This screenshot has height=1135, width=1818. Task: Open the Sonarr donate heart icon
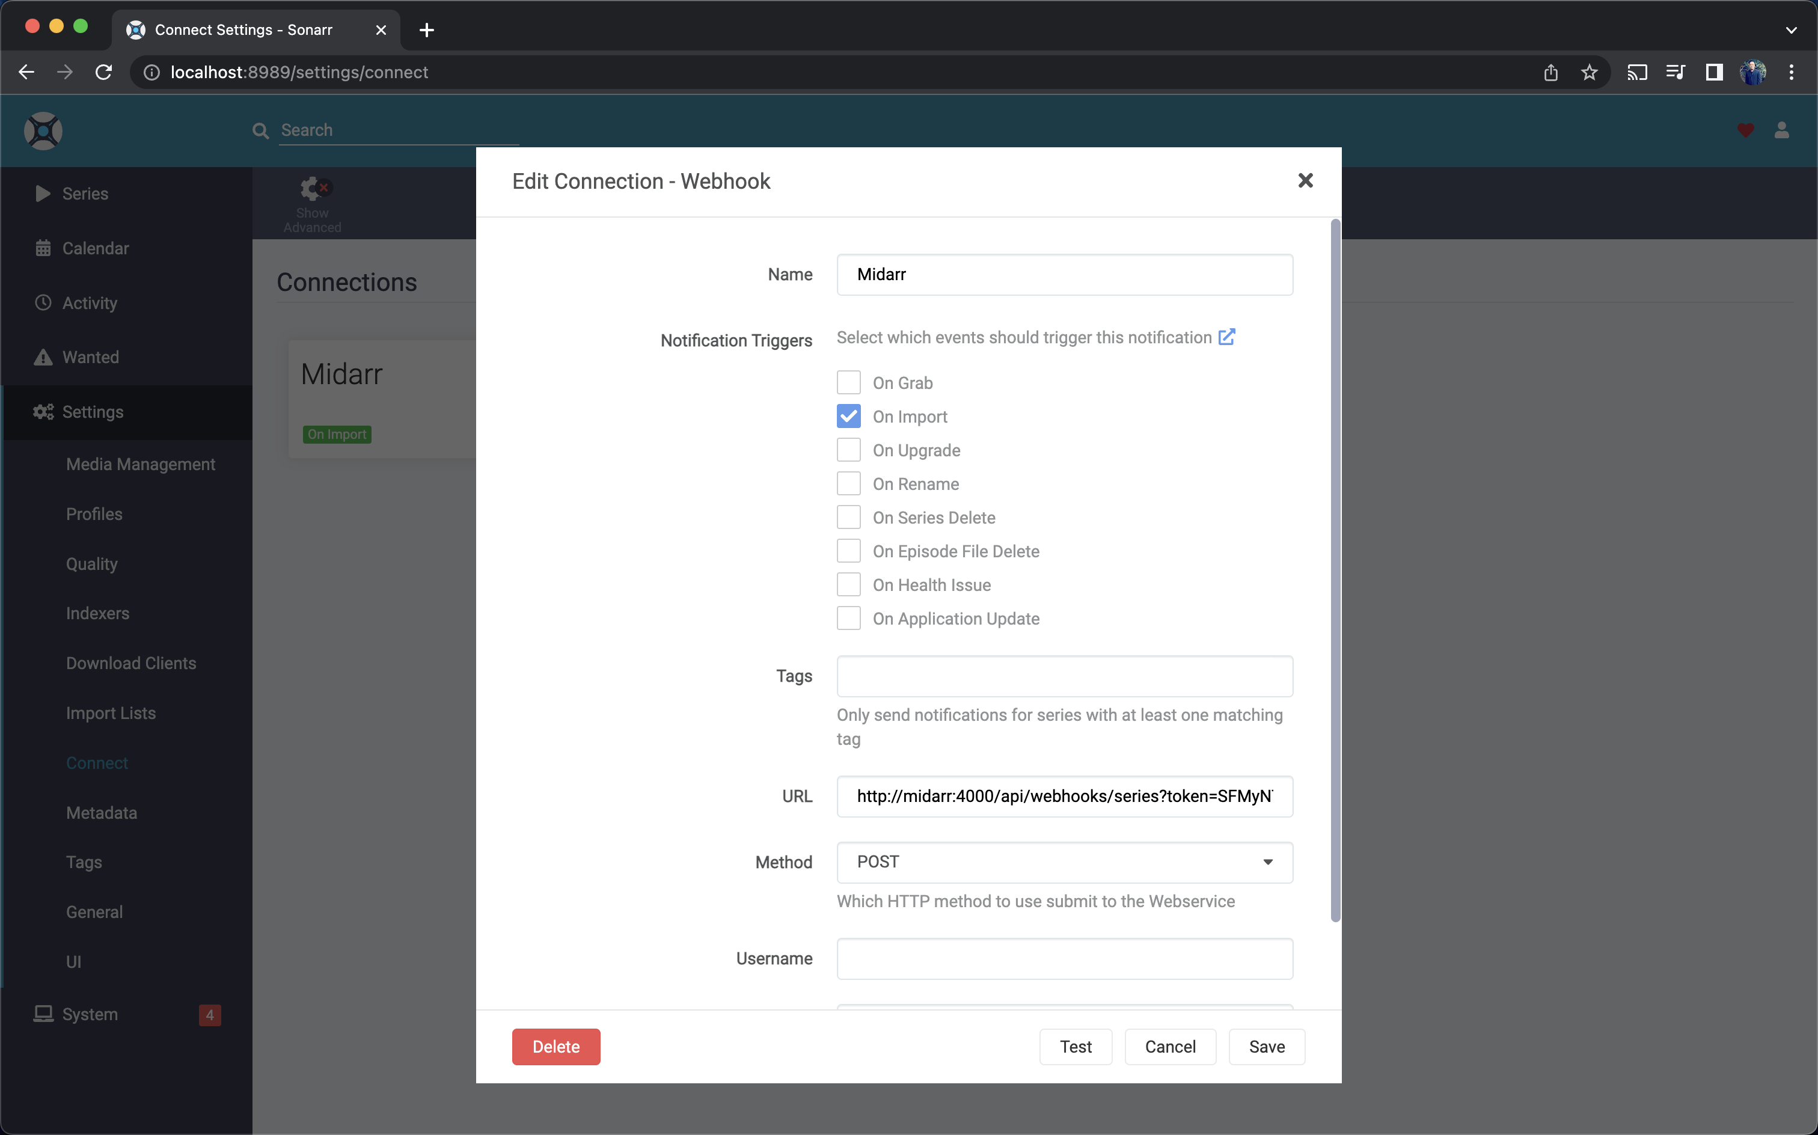tap(1745, 130)
